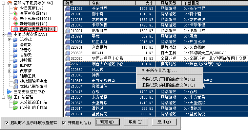Select the 未下载资源[1901] tree item
The height and width of the screenshot is (130, 248).
35,19
